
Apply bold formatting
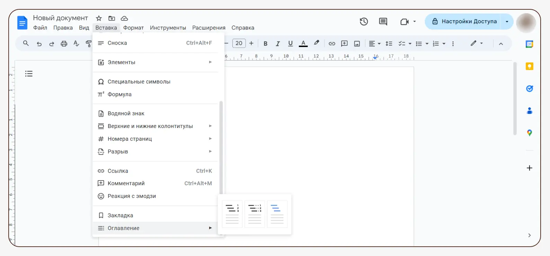(266, 44)
